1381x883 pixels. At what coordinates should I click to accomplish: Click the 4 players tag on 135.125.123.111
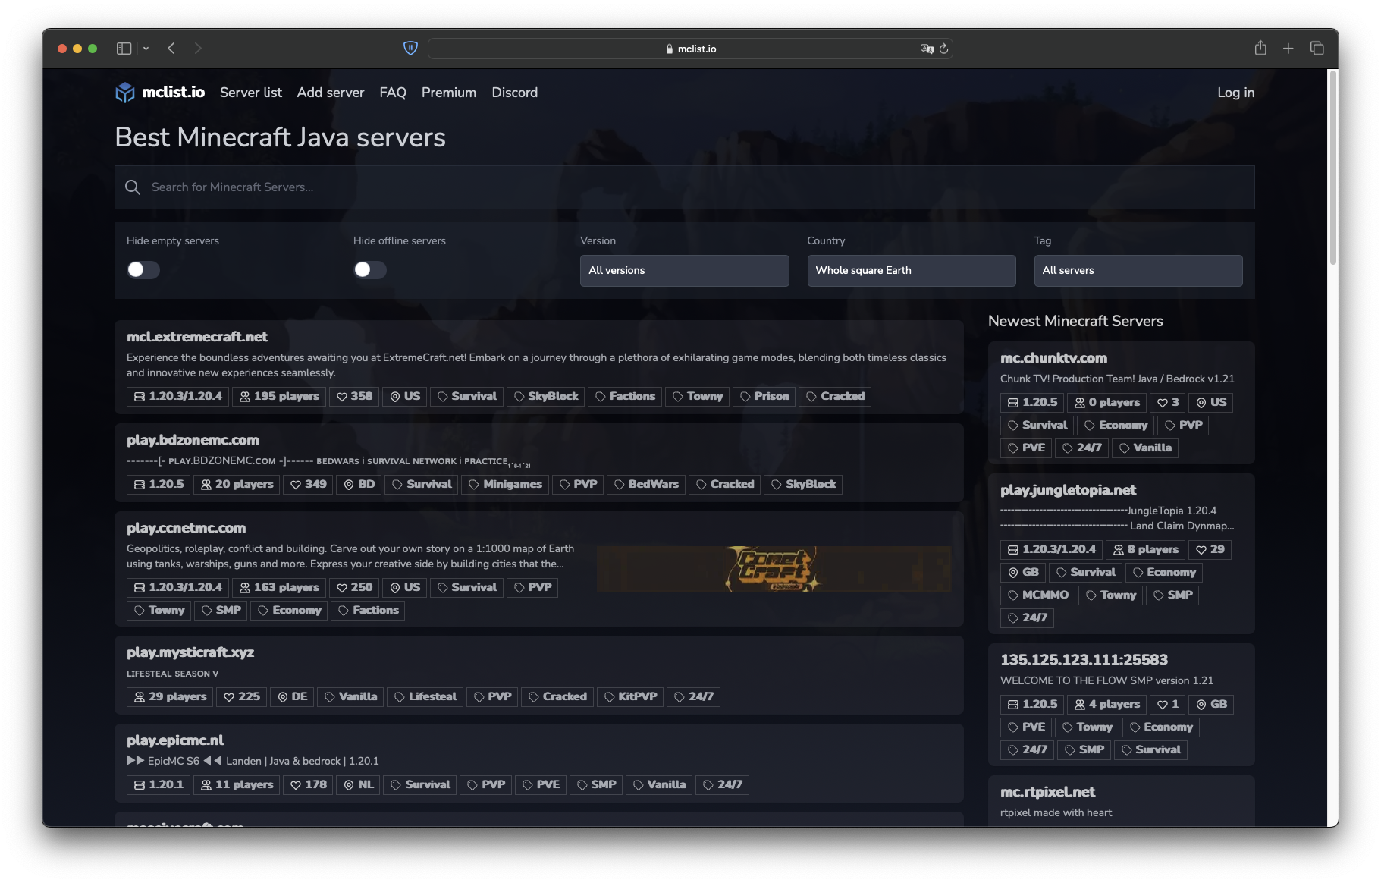pos(1106,705)
